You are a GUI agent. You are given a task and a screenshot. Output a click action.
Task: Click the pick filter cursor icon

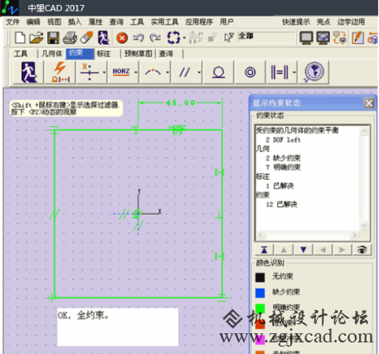(229, 37)
